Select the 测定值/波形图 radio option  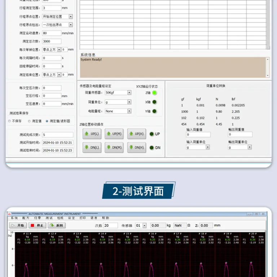coord(47,121)
